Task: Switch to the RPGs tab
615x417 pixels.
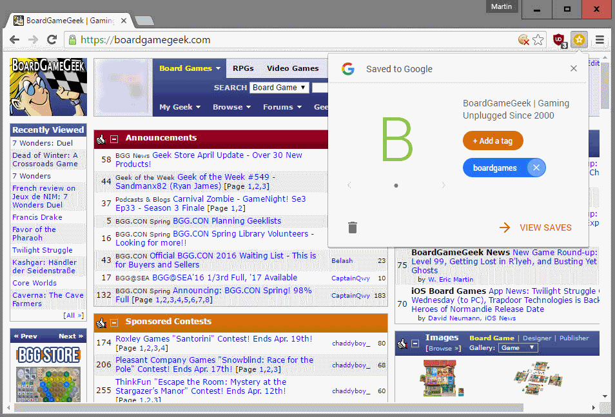Action: (x=243, y=68)
